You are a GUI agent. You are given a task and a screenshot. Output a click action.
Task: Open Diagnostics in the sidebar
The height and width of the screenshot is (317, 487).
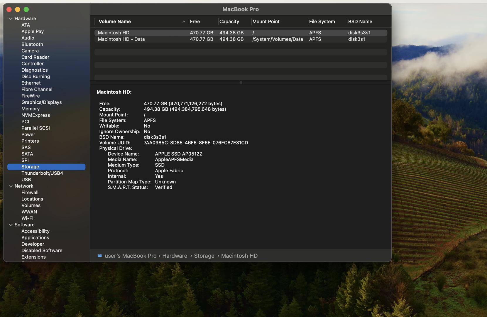click(x=35, y=70)
